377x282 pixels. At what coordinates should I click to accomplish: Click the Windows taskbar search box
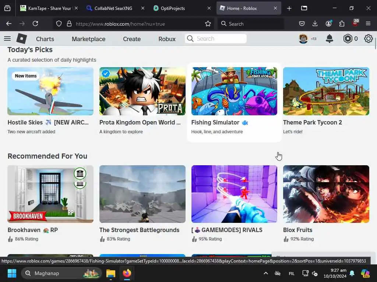coord(61,273)
